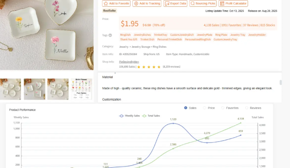
Task: Click the Weekly Sales legend marker
Action: coord(121,116)
